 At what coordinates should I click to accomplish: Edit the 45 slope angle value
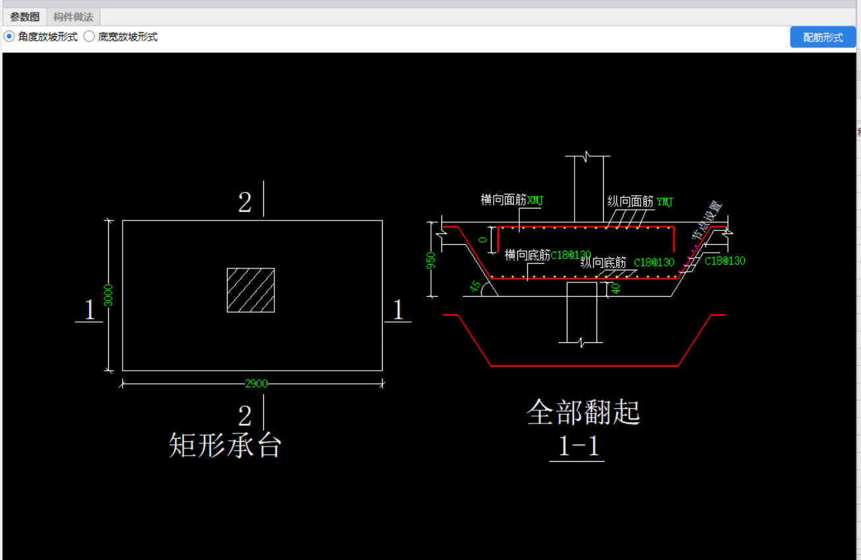click(x=474, y=286)
